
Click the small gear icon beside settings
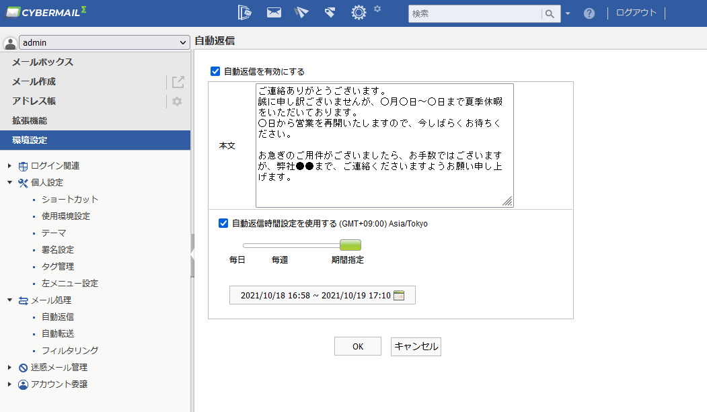click(377, 9)
